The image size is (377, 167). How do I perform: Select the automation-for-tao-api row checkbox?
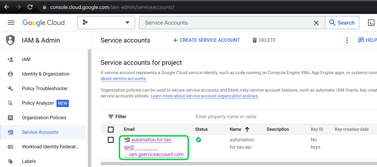coord(111,140)
